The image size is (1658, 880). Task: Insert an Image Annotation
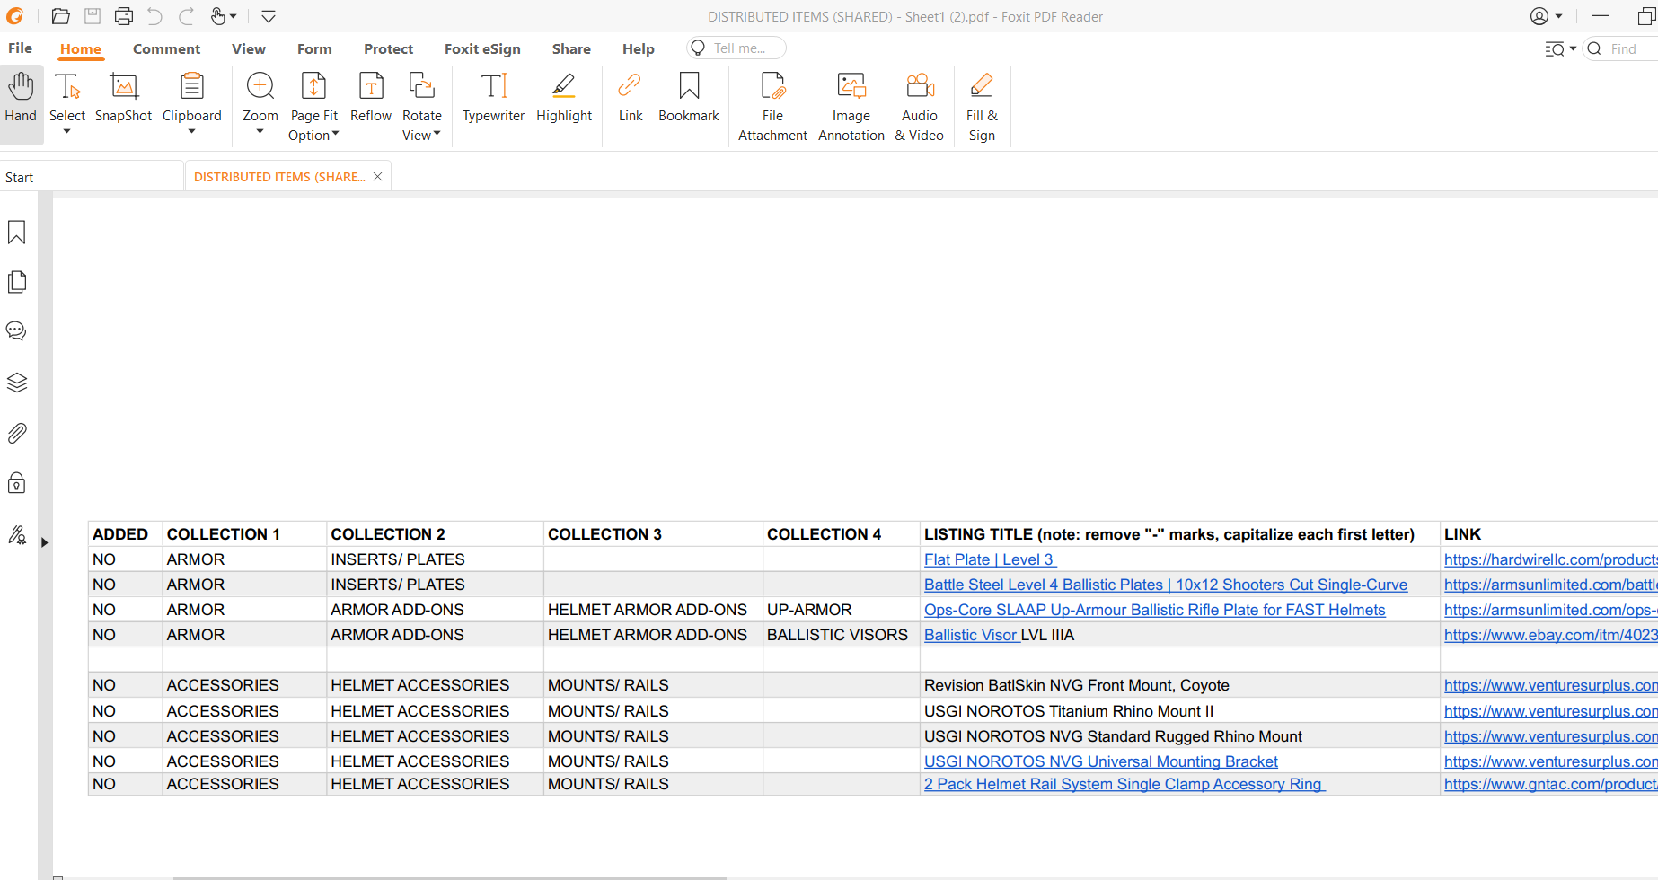click(851, 106)
